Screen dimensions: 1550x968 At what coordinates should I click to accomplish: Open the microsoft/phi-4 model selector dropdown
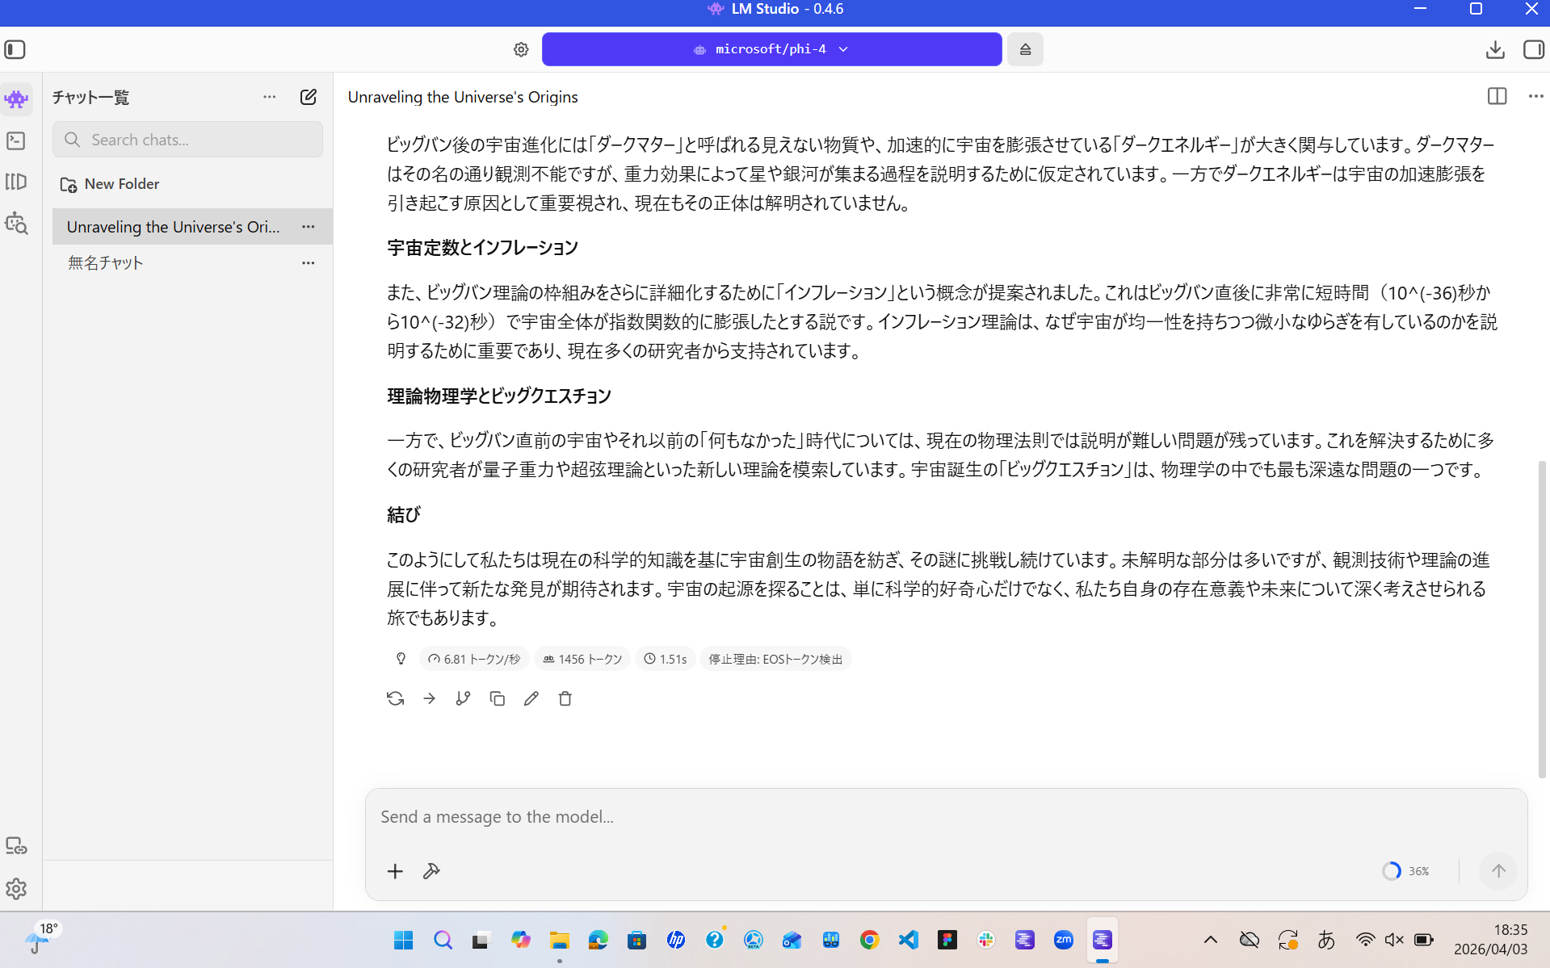(771, 49)
